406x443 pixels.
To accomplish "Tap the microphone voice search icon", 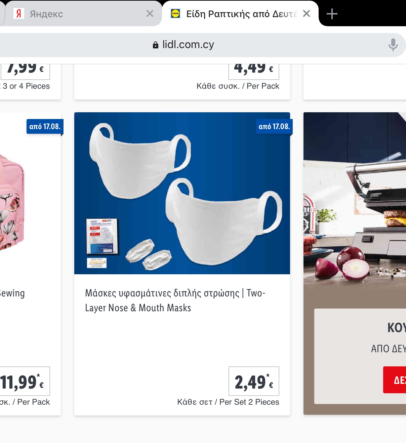I will pos(393,45).
